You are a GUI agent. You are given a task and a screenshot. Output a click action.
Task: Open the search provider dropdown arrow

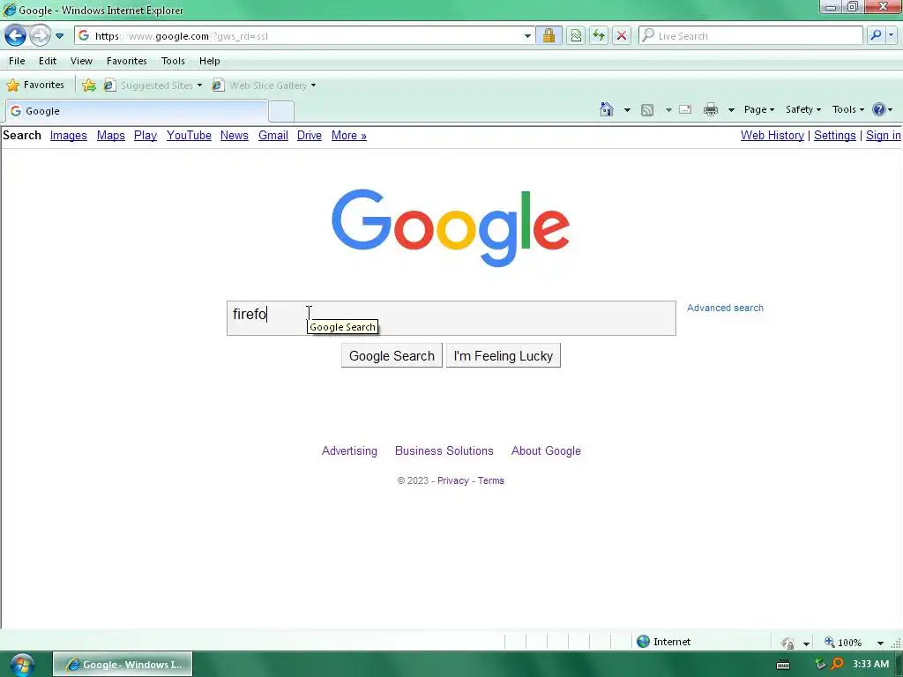[x=891, y=35]
